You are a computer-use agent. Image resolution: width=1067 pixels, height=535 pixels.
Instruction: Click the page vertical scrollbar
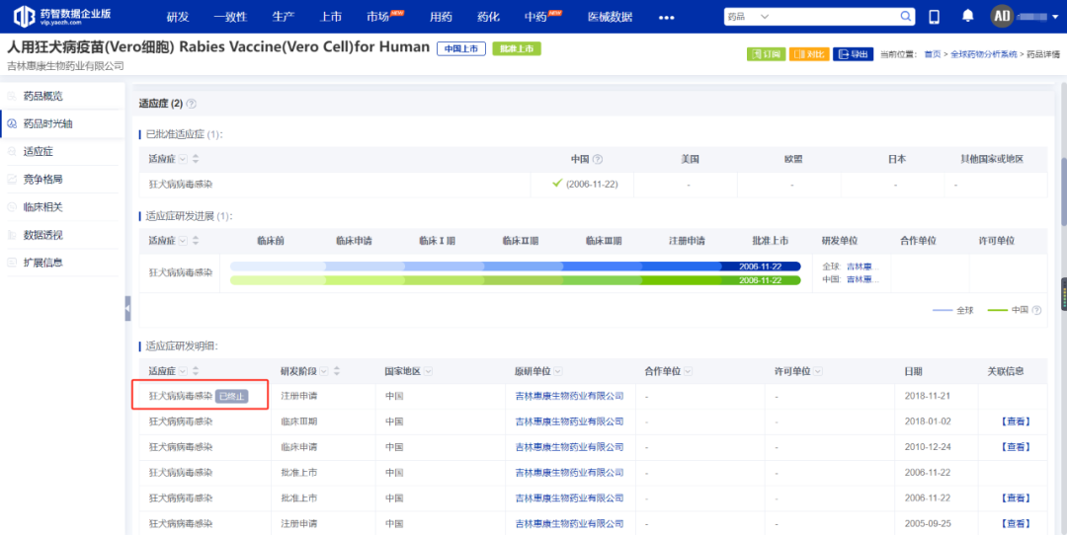[1063, 192]
